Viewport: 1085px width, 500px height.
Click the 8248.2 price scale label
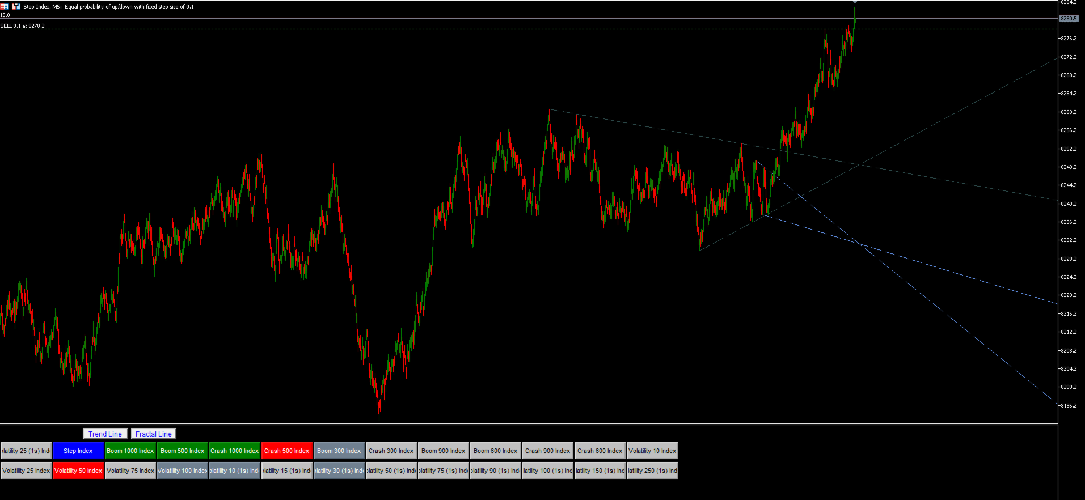[x=1069, y=167]
